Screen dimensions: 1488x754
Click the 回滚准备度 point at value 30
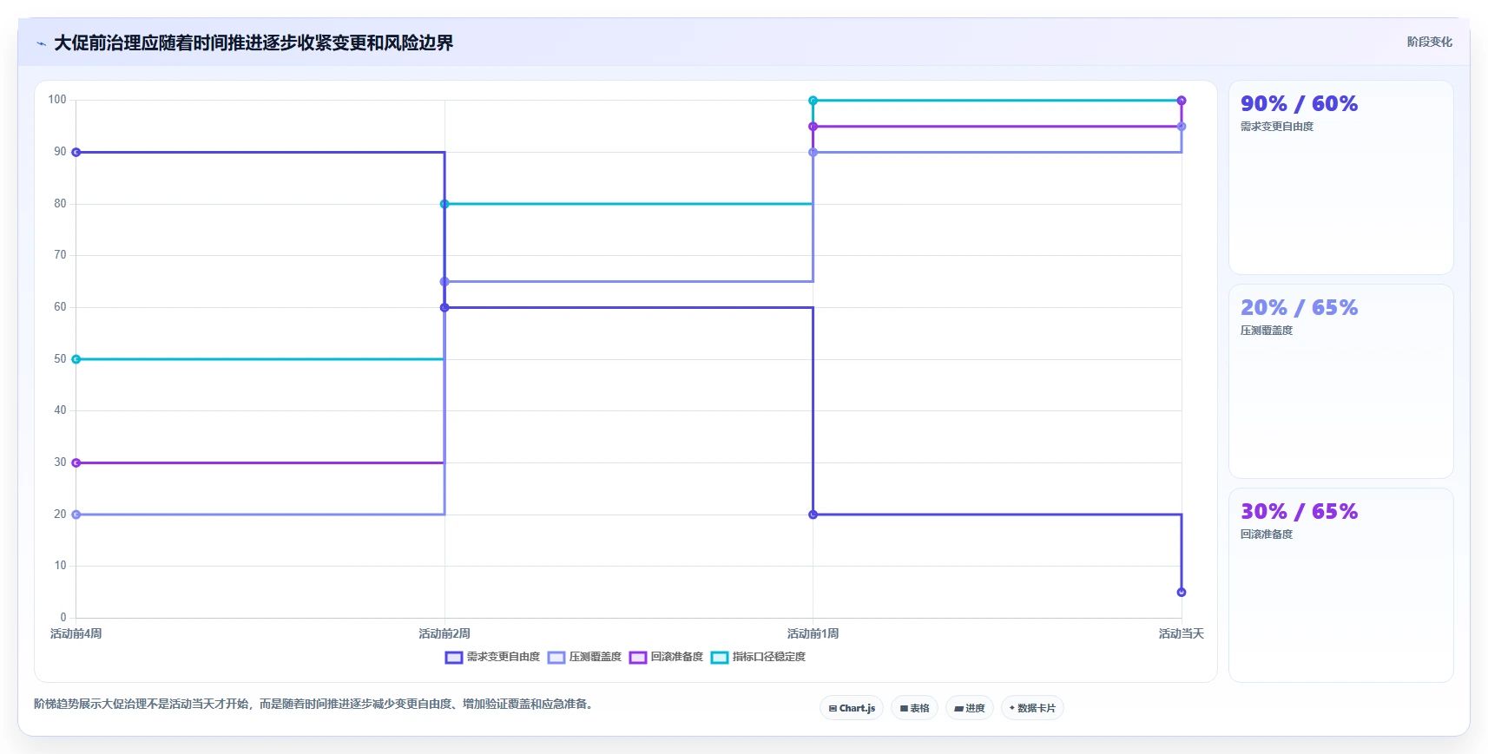click(76, 462)
